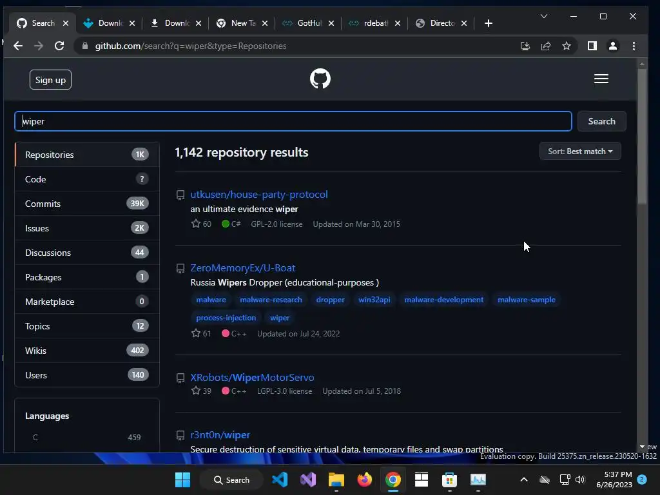
Task: Open taskbar Search box
Action: (x=232, y=480)
